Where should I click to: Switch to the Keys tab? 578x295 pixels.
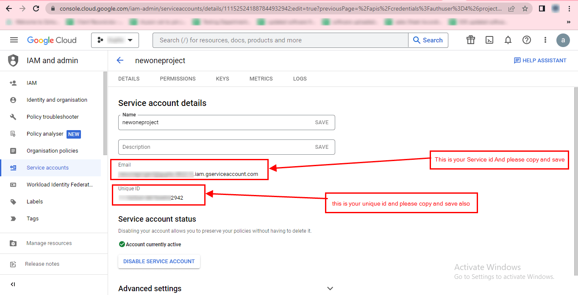222,79
